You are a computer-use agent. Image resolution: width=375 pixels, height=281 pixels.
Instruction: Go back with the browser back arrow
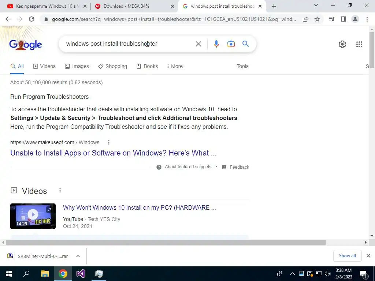coord(8,19)
